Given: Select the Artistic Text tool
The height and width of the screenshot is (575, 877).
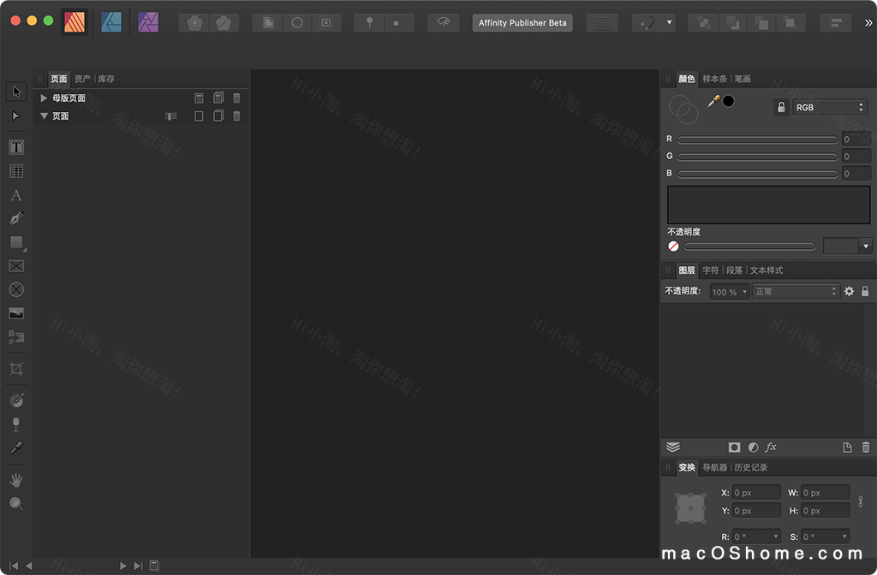Looking at the screenshot, I should coord(16,195).
